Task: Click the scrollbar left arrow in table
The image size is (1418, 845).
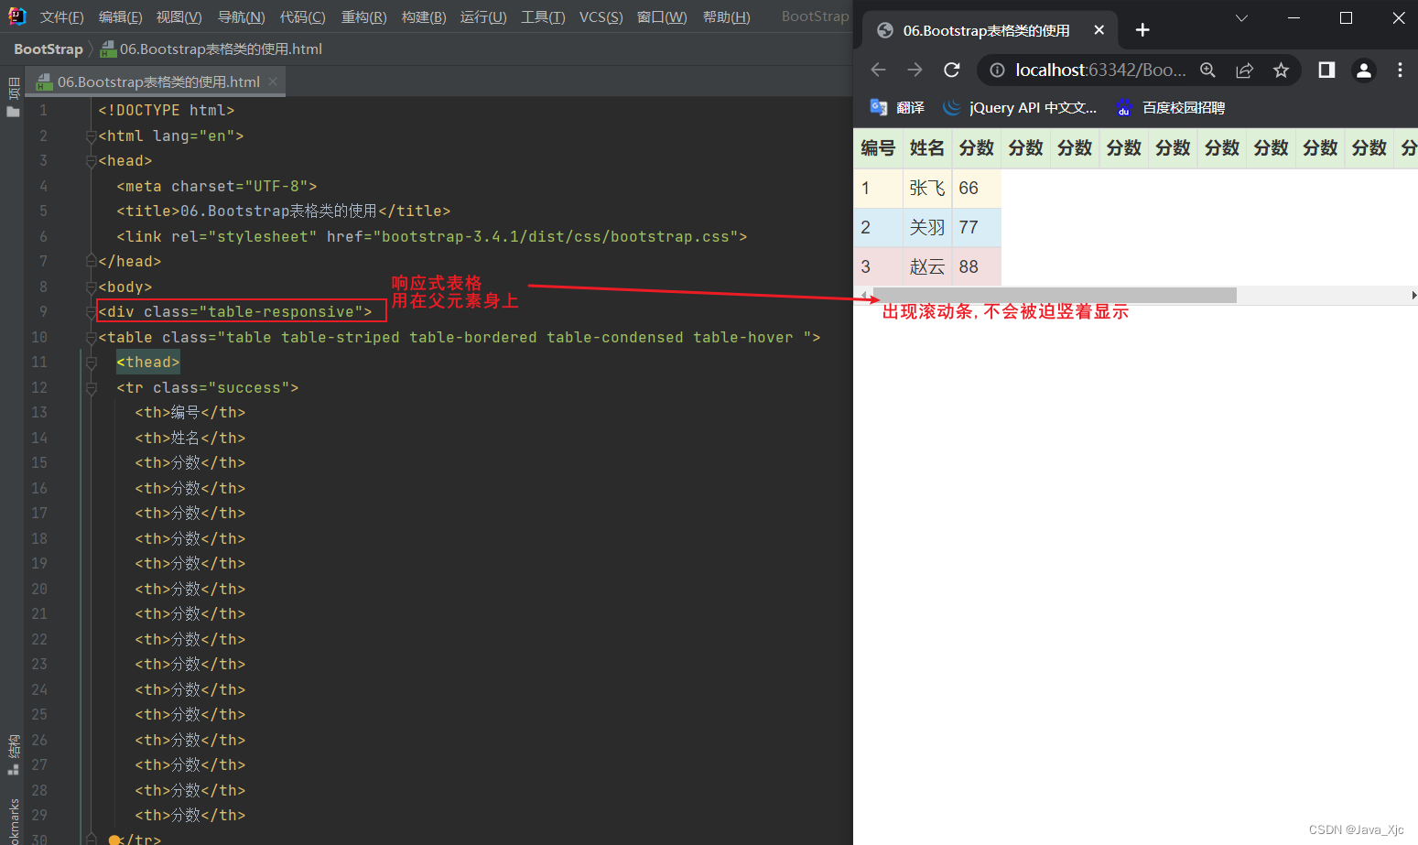Action: tap(862, 295)
